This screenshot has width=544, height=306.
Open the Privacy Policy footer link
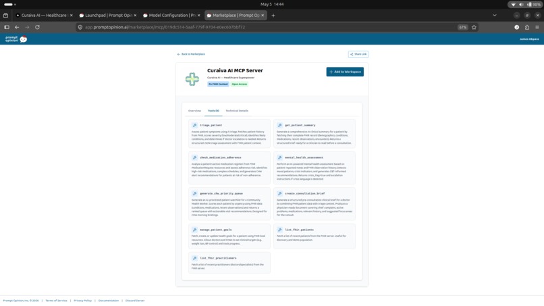(82, 301)
